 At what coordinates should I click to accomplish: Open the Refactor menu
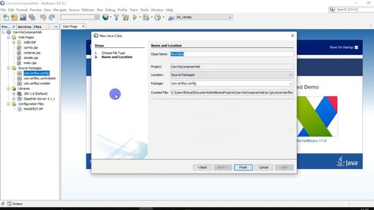(x=88, y=10)
